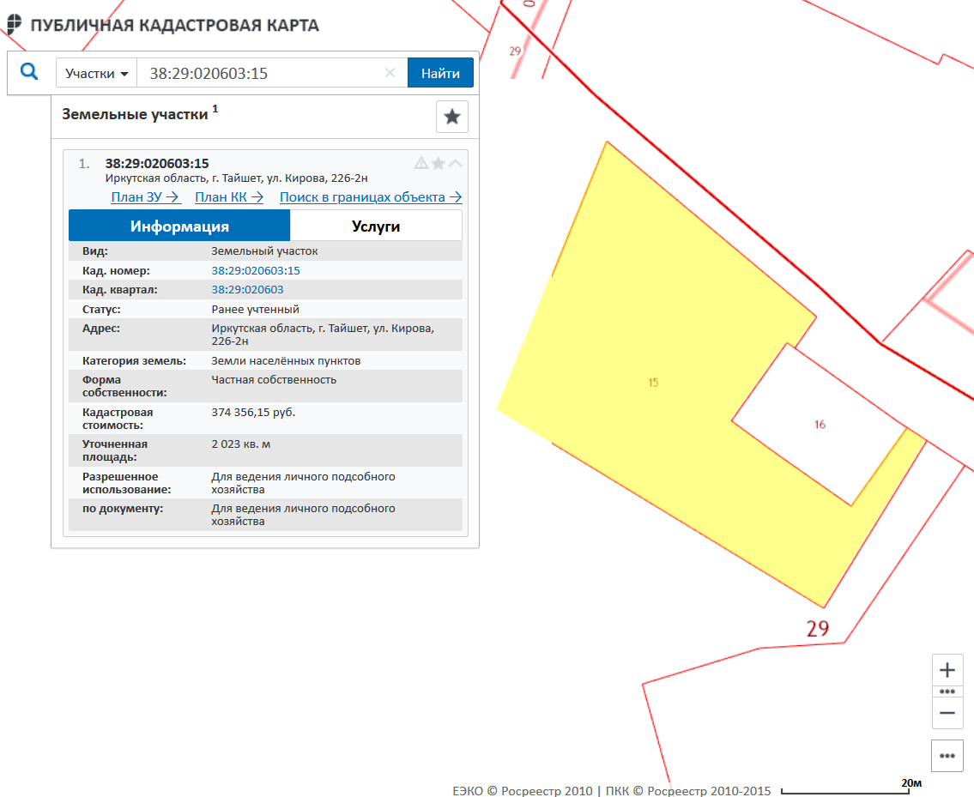Click the warning triangle icon on parcel card

421,163
